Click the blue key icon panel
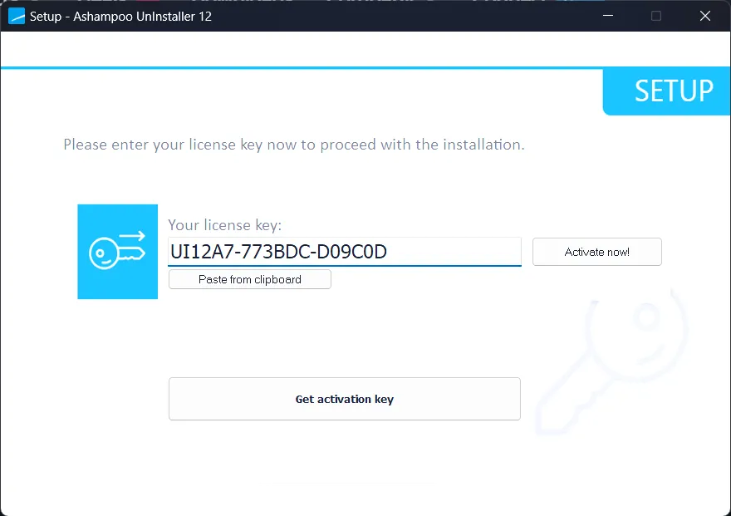Viewport: 731px width, 516px height. [117, 251]
